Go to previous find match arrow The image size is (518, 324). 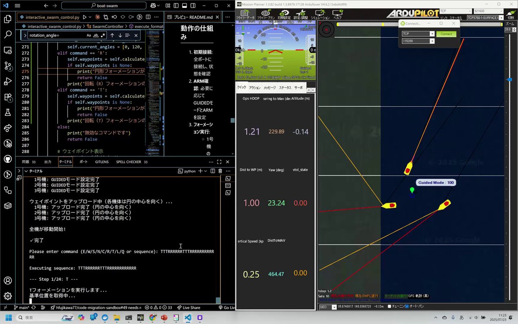(112, 35)
